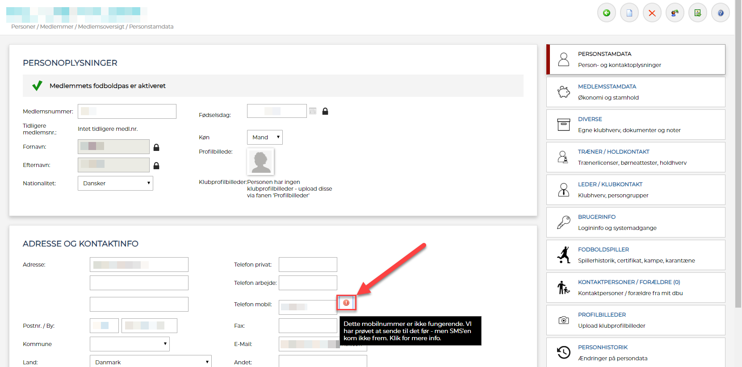Click the archive box Diverse icon
The height and width of the screenshot is (367, 742).
[564, 125]
